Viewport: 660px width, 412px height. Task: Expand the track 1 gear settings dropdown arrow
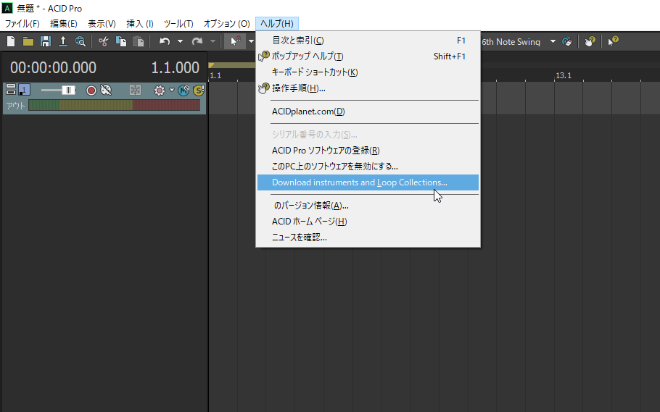click(x=171, y=90)
